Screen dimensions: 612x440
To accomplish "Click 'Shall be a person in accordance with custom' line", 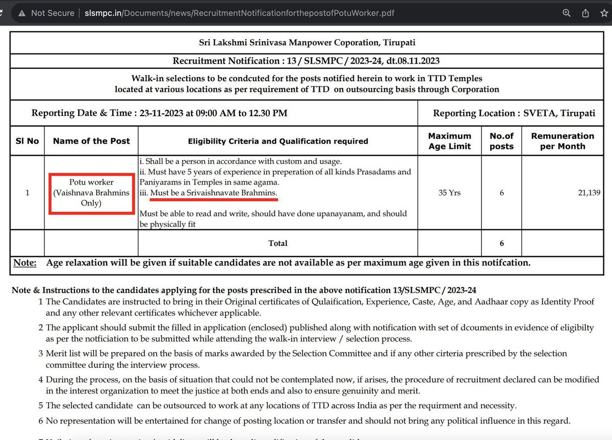I will pos(240,161).
